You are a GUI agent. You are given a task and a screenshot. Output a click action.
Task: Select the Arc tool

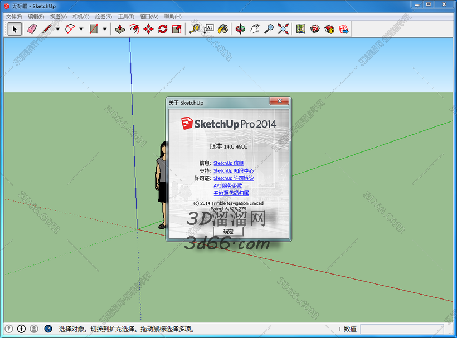tap(70, 29)
